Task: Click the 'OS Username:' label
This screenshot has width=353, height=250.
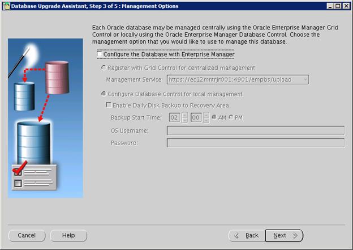Action: pos(130,130)
